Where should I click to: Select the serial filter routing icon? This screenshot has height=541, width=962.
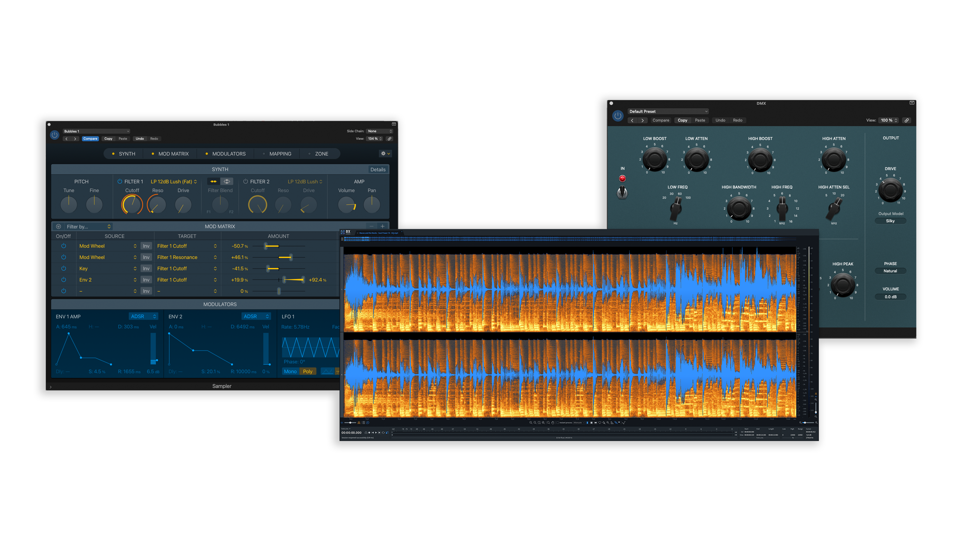214,181
